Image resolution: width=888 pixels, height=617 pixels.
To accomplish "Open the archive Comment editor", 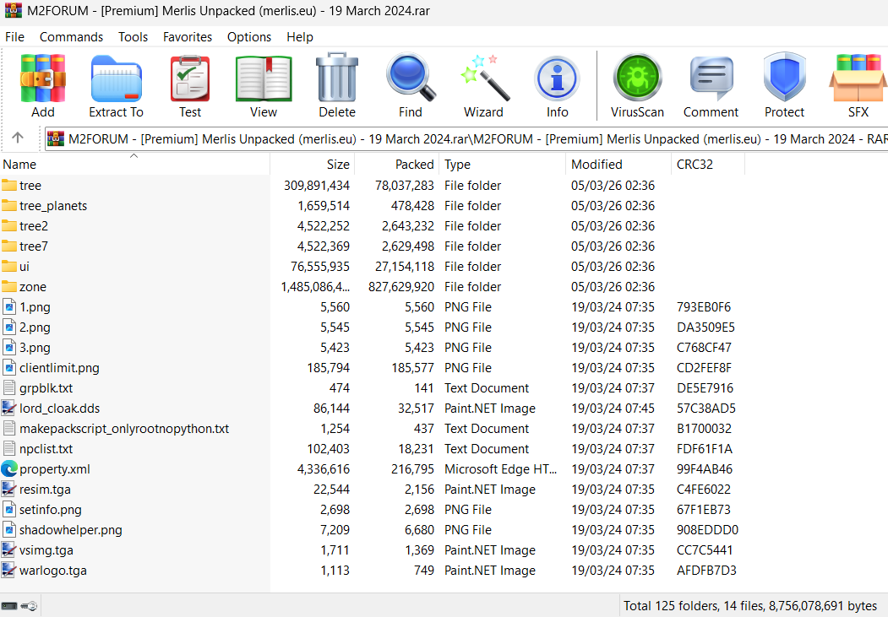I will tap(711, 76).
